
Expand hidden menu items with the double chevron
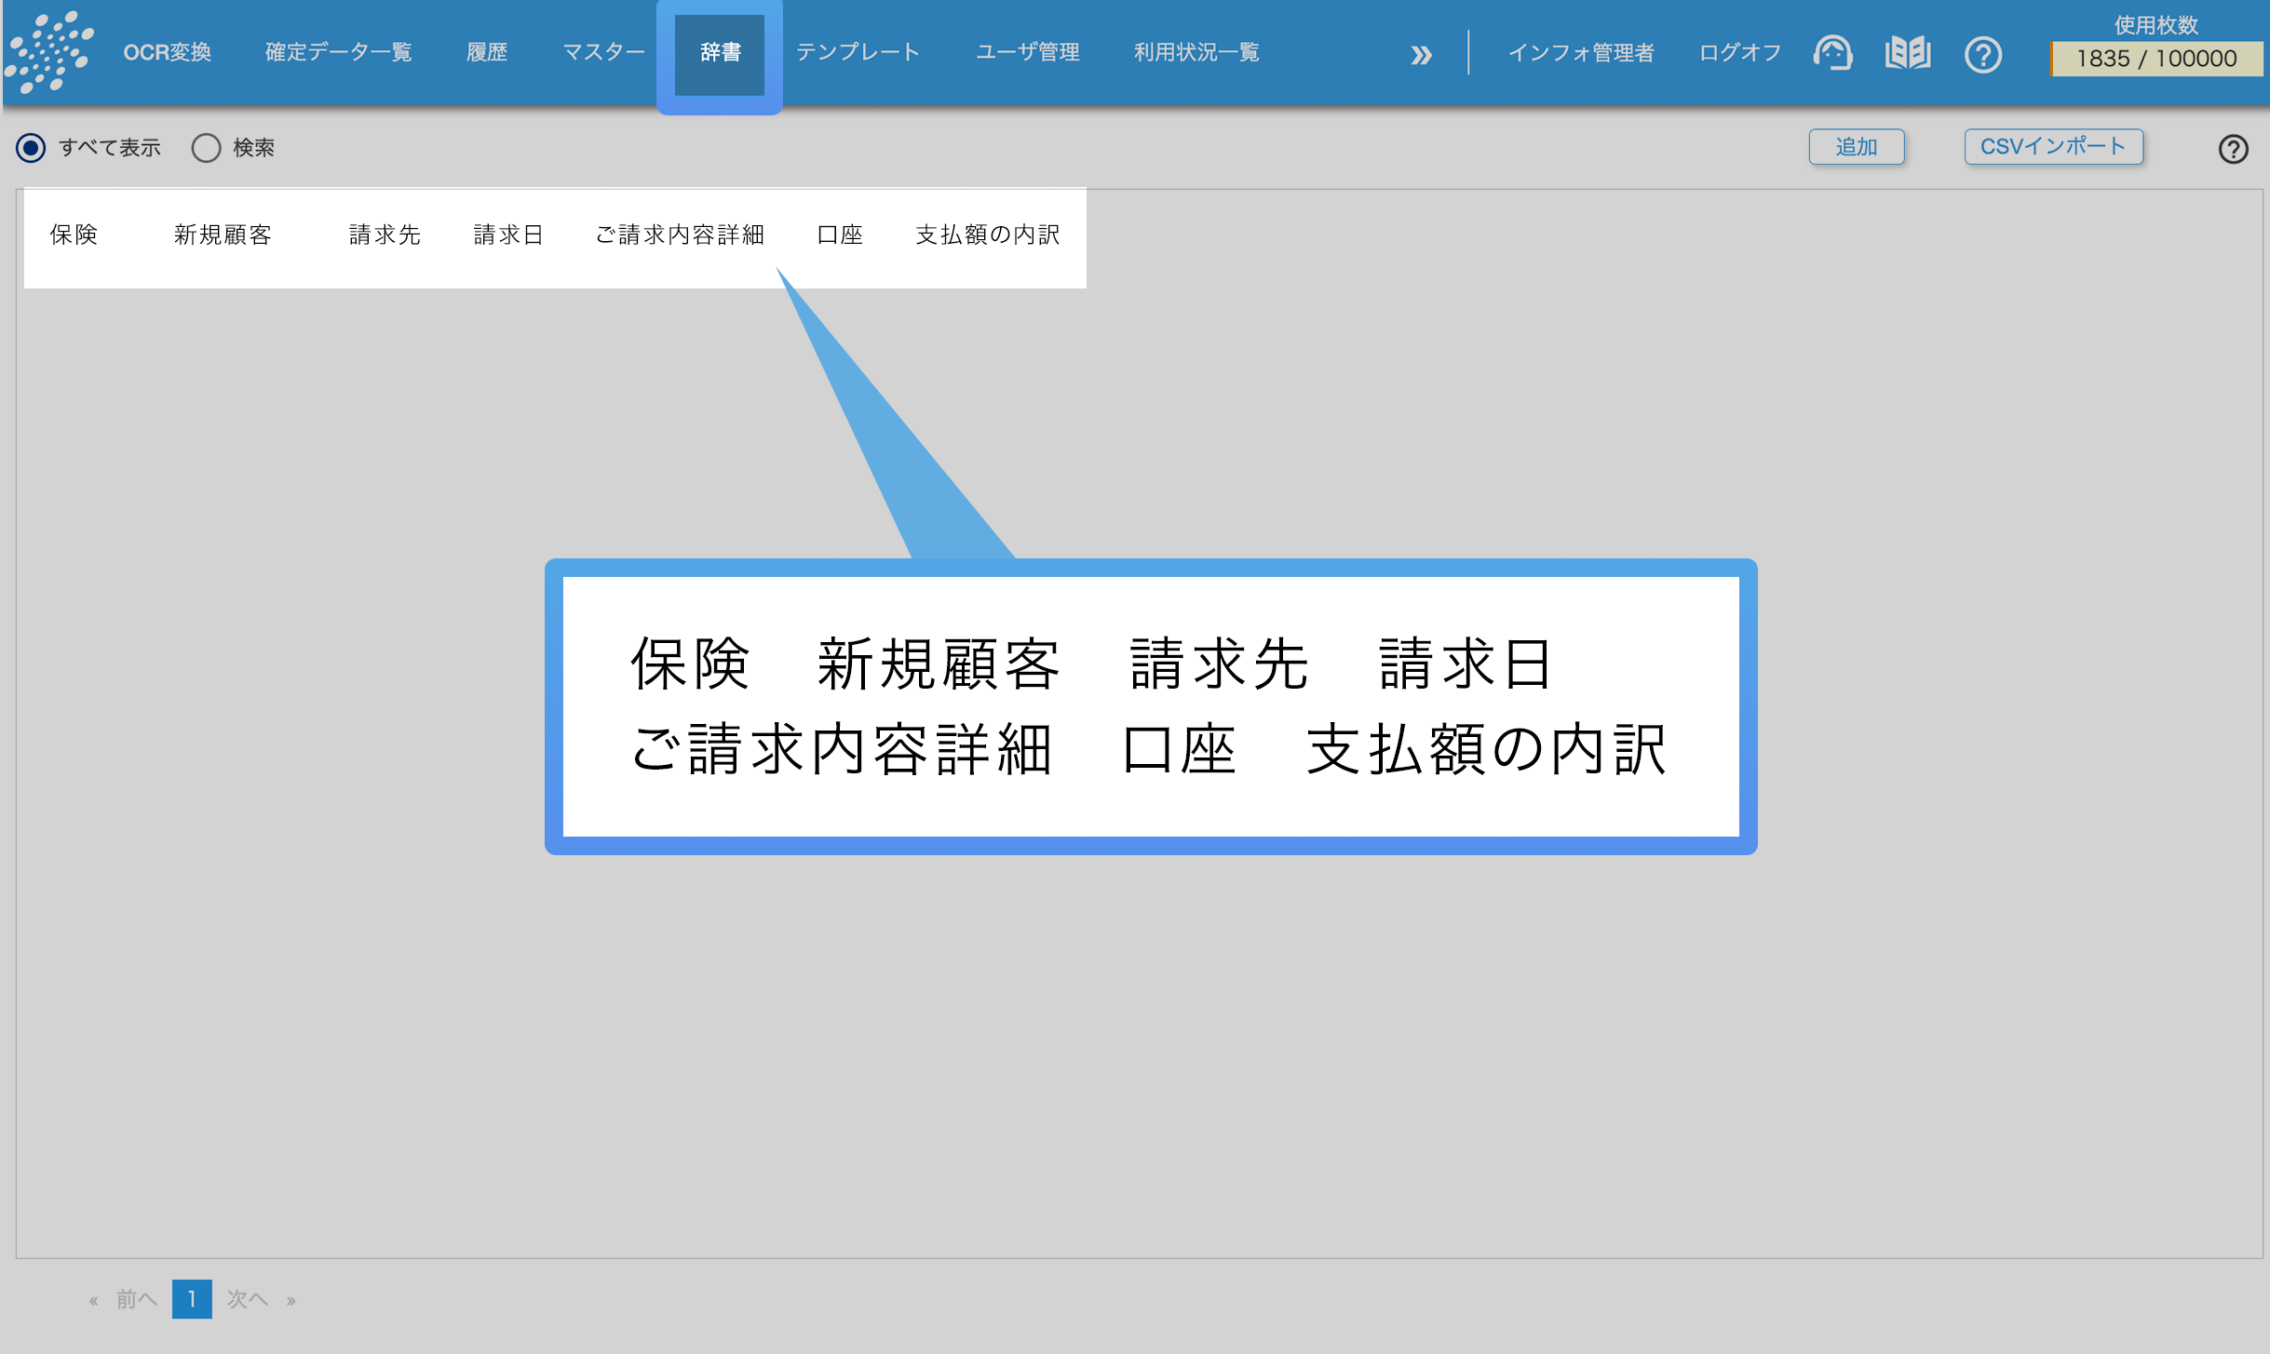tap(1422, 54)
